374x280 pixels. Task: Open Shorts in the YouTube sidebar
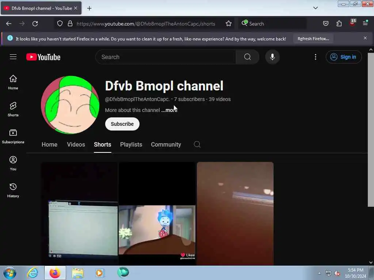pyautogui.click(x=13, y=109)
